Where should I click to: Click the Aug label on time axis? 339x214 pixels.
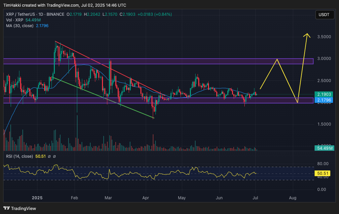[x=293, y=198]
